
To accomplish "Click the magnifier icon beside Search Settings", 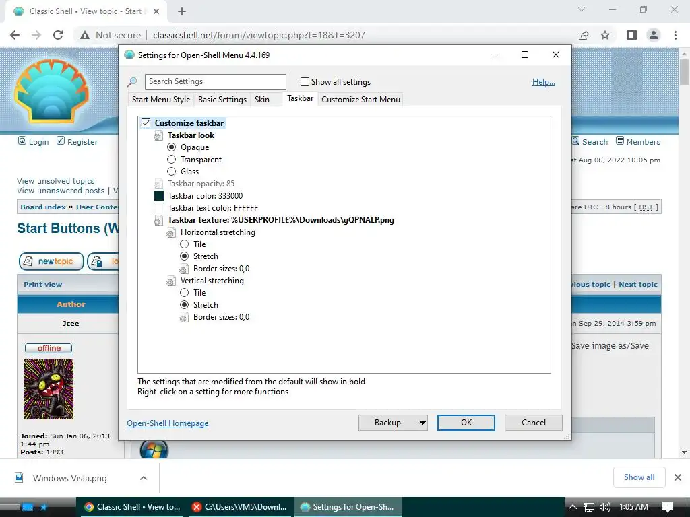I will click(132, 81).
